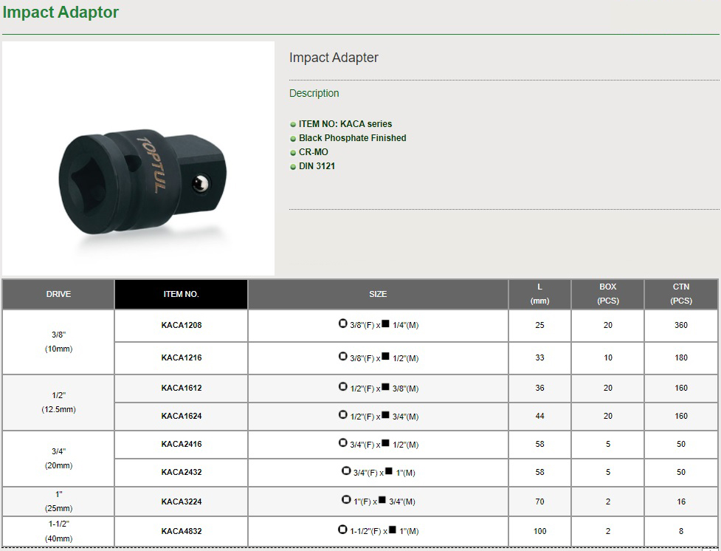Click the CTN (PCS) column header
This screenshot has width=721, height=551.
[x=680, y=294]
